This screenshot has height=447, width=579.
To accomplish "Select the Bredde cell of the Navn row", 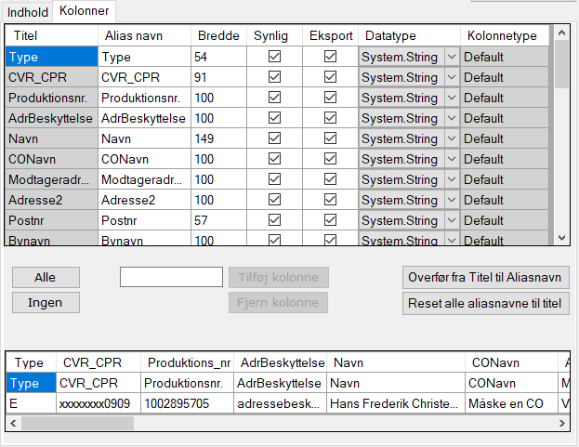I will pyautogui.click(x=217, y=138).
